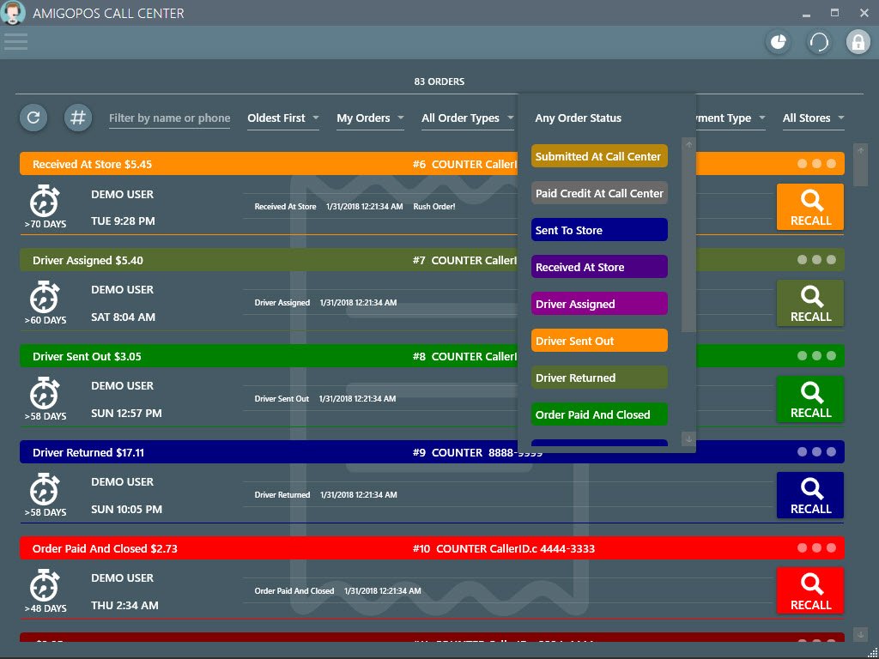Open the hamburger menu icon
Viewport: 879px width, 659px height.
click(15, 41)
